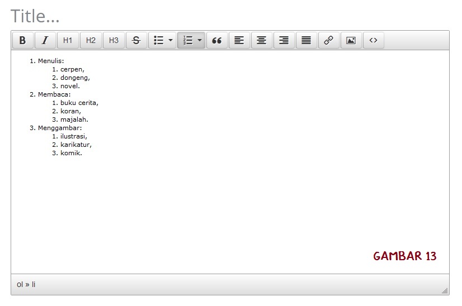Insert a hyperlink
The width and height of the screenshot is (462, 306).
pyautogui.click(x=329, y=40)
